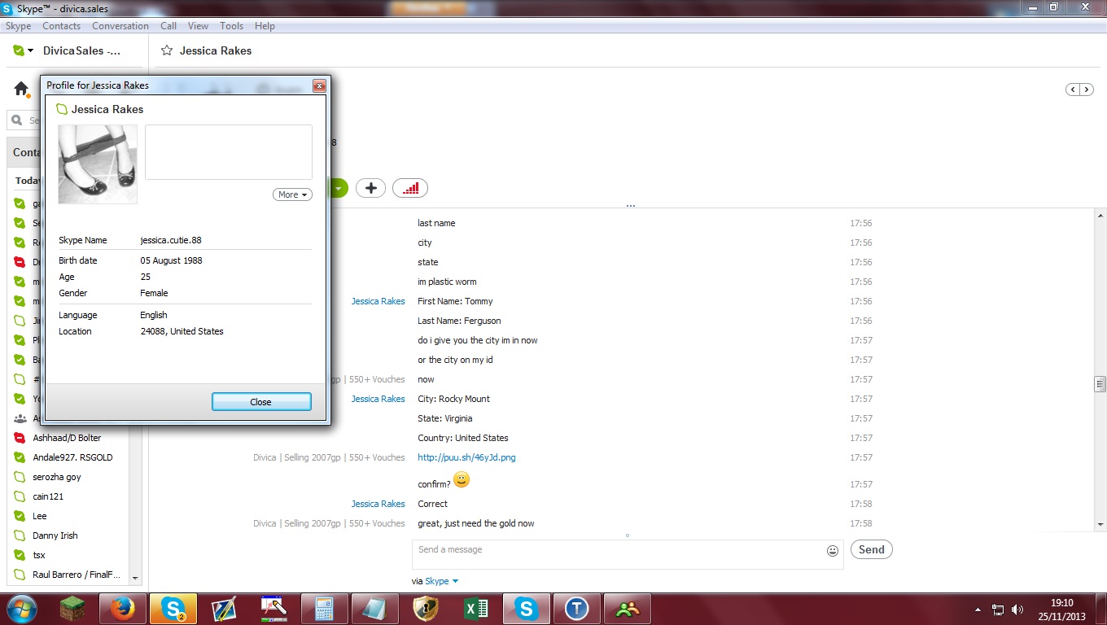Open the Conversation menu

(x=120, y=26)
